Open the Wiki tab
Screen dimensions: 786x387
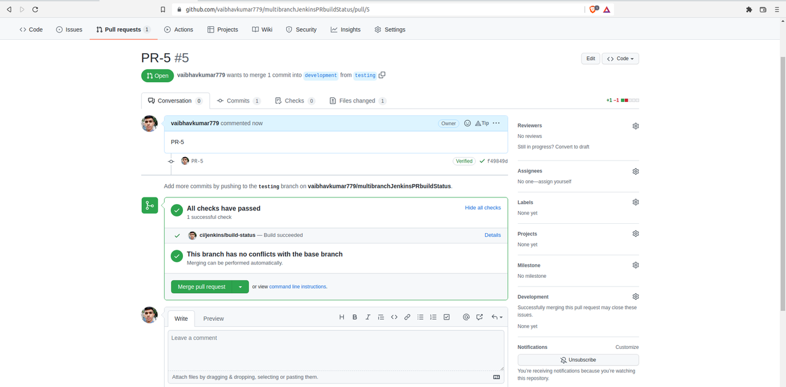[262, 29]
